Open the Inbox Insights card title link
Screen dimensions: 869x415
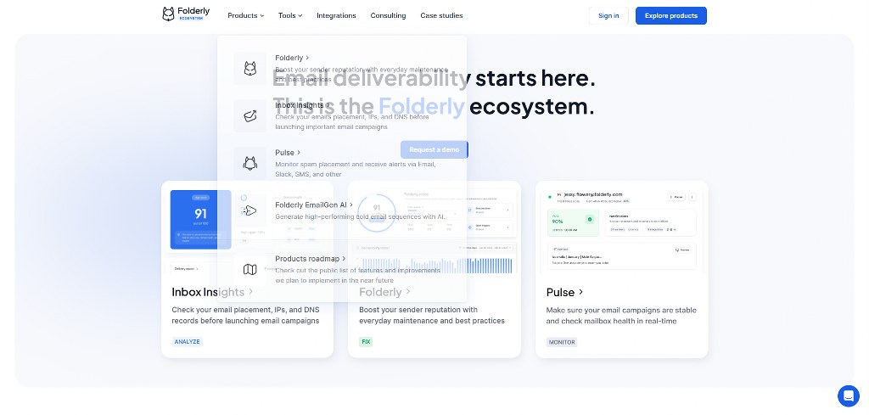click(x=212, y=292)
